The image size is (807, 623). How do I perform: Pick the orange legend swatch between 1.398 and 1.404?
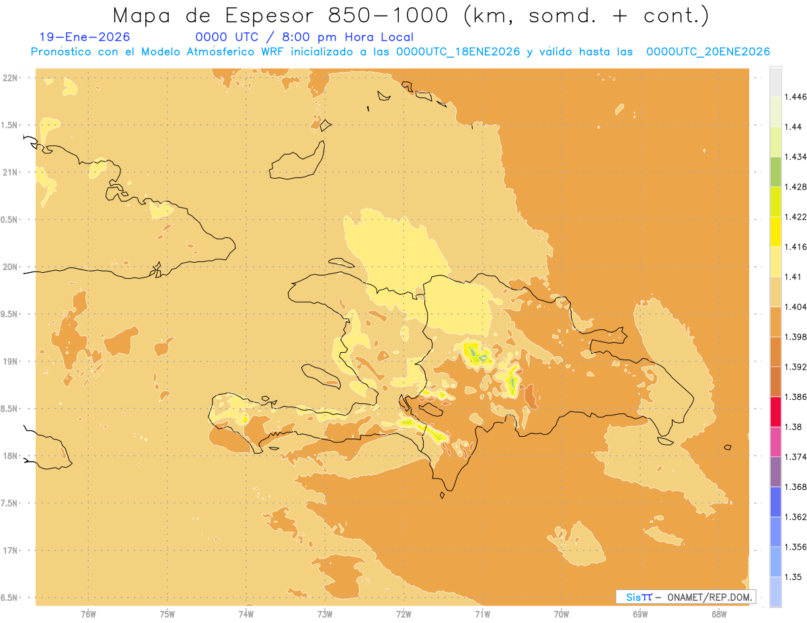coord(775,322)
